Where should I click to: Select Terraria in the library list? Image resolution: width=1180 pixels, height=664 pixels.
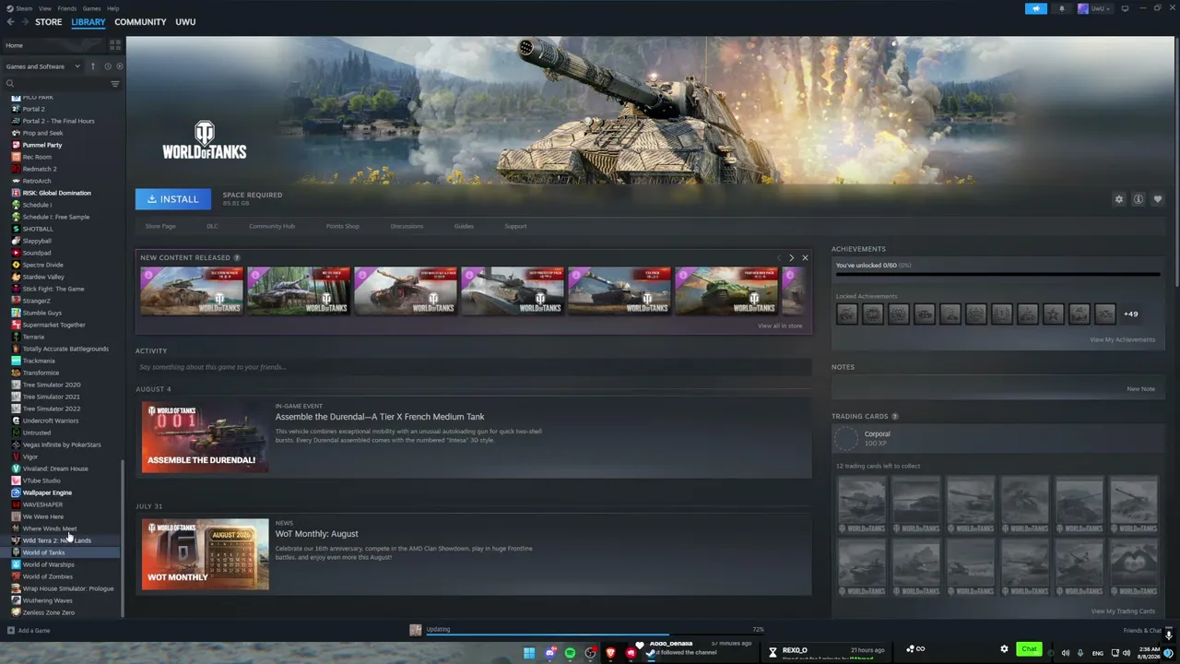(x=33, y=337)
